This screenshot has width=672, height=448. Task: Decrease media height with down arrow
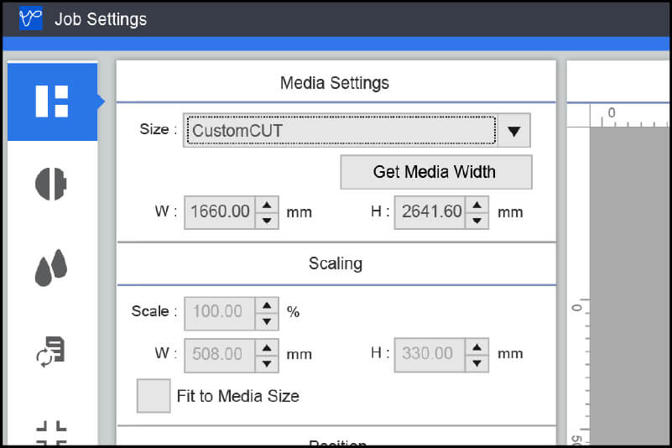[x=477, y=220]
